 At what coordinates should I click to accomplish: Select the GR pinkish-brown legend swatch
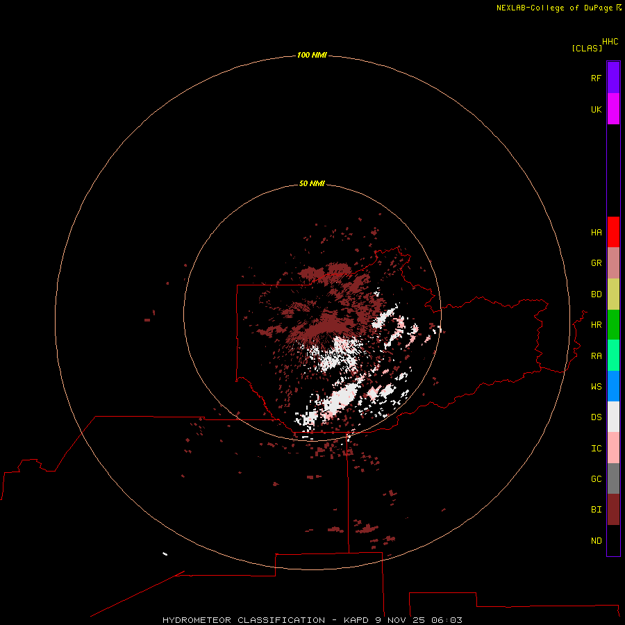click(613, 263)
